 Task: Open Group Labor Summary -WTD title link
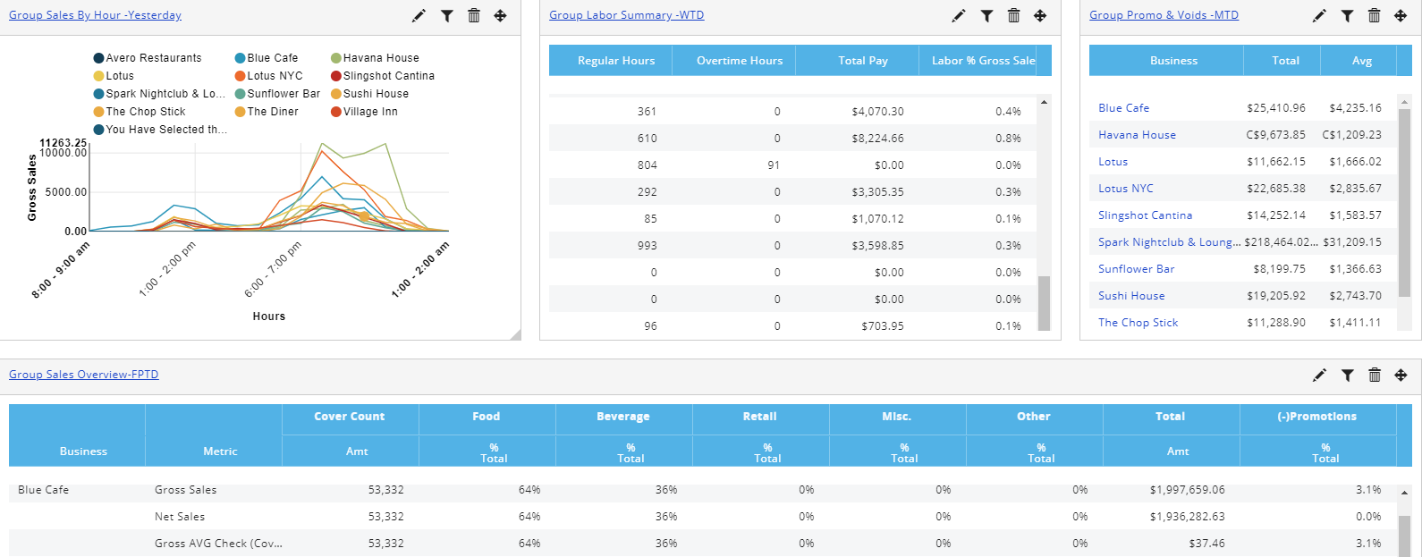[626, 15]
